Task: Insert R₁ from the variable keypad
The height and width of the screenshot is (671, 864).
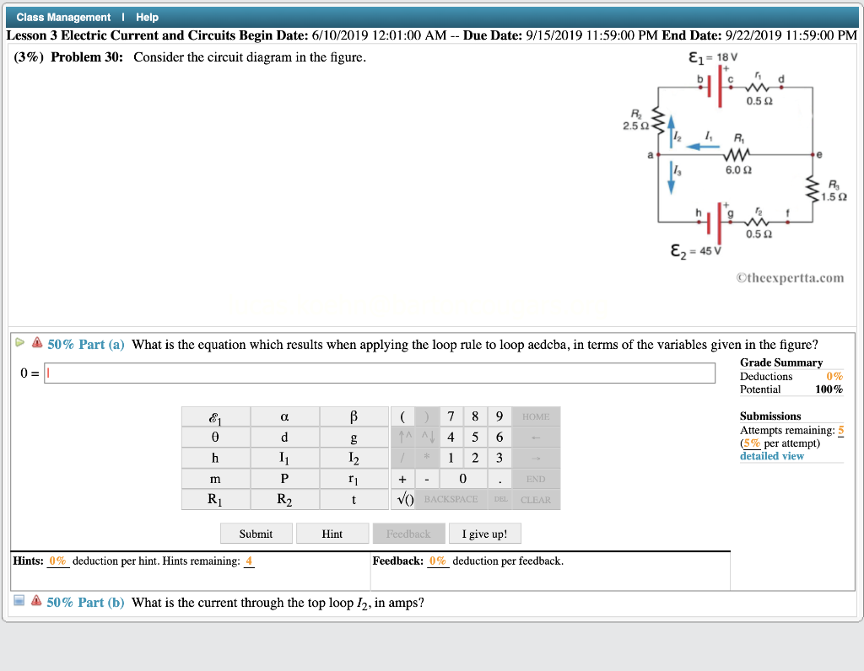Action: click(216, 499)
